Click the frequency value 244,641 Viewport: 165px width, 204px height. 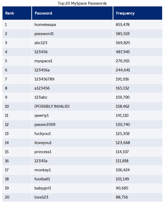[123, 70]
